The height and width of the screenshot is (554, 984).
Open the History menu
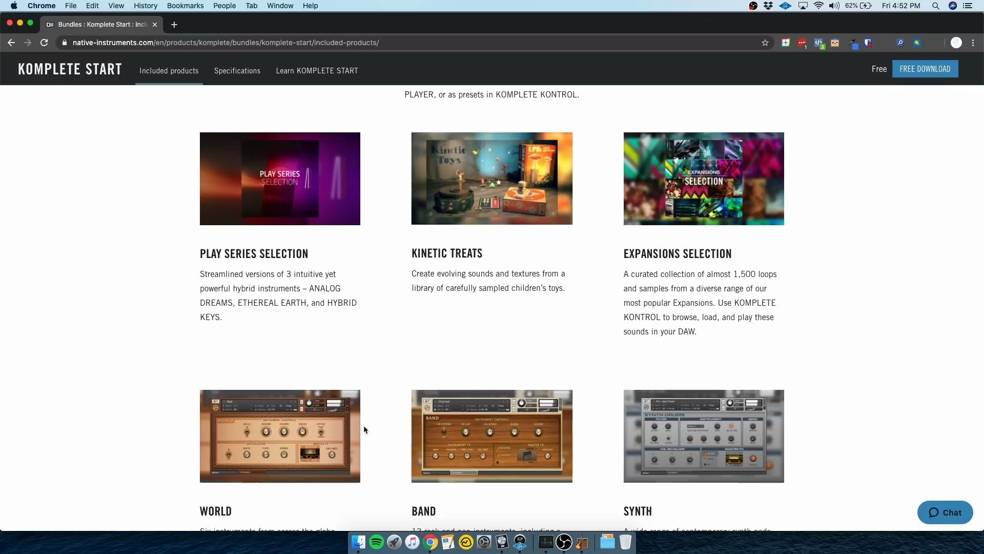click(x=146, y=6)
